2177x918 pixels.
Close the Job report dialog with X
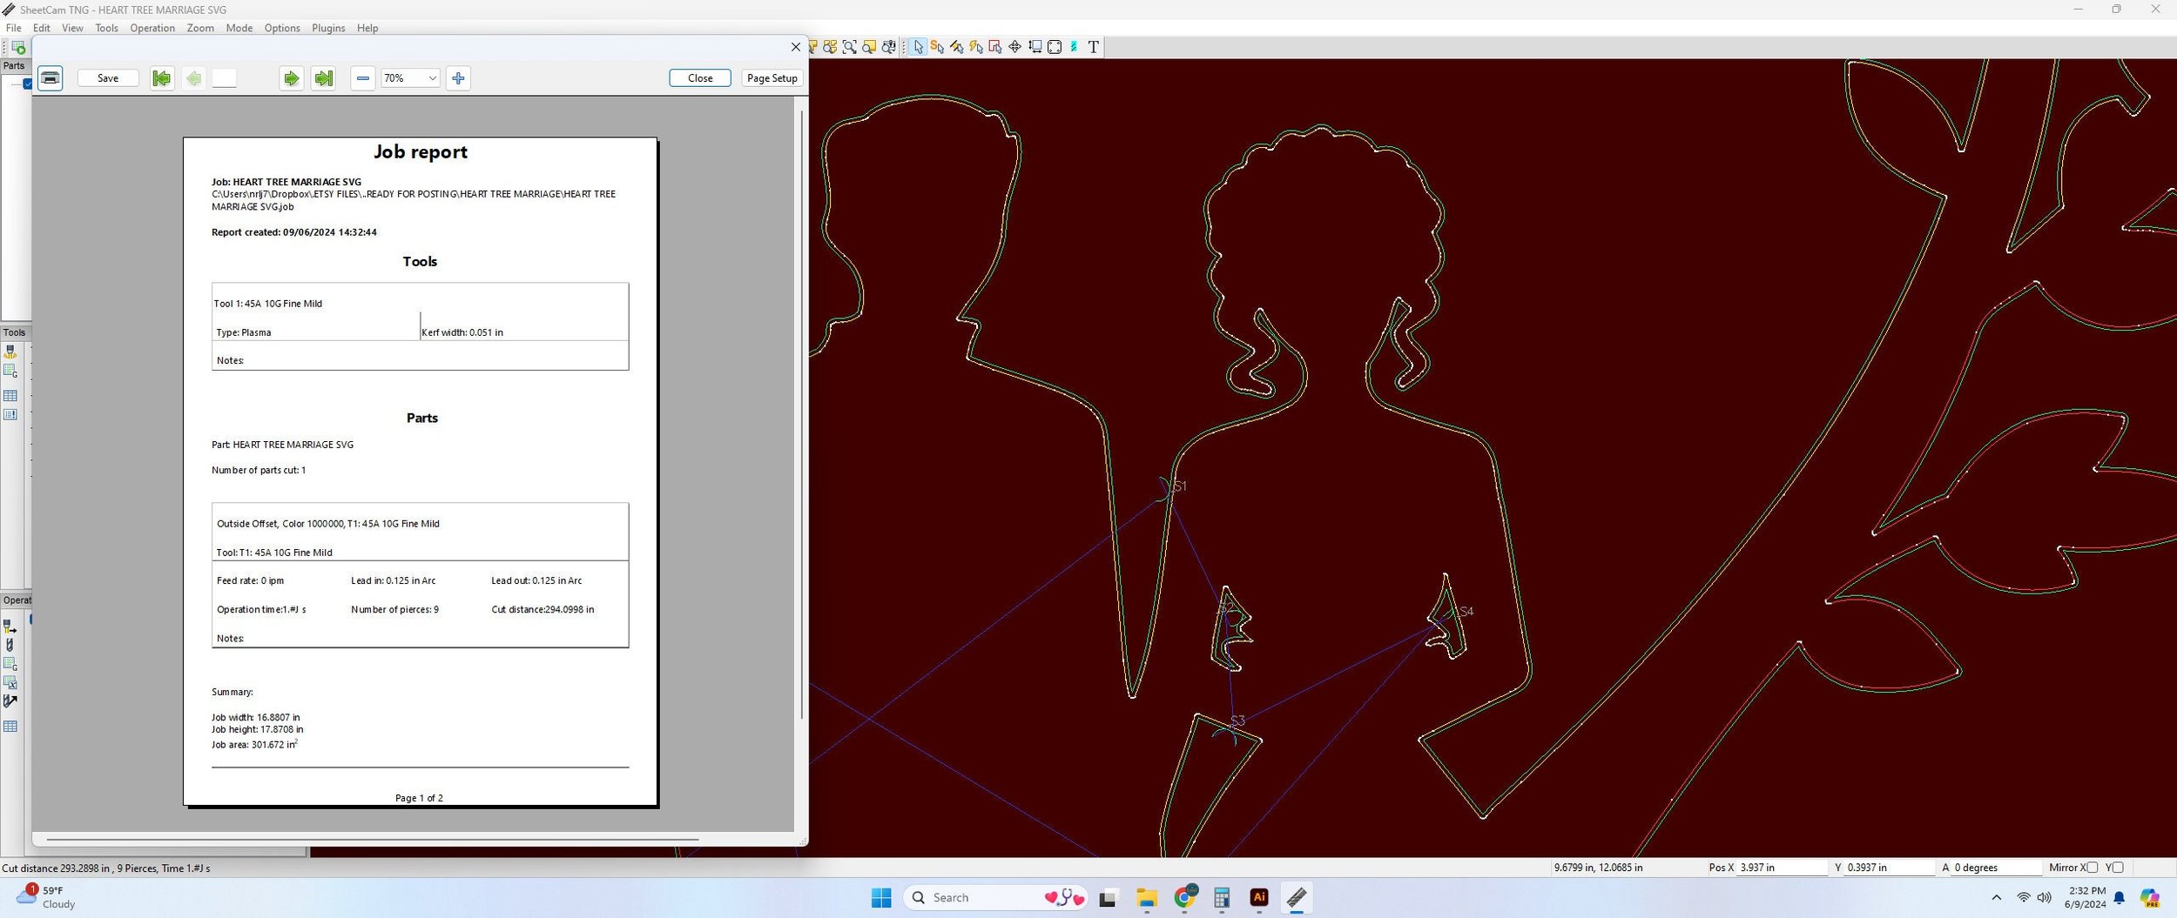pos(795,47)
